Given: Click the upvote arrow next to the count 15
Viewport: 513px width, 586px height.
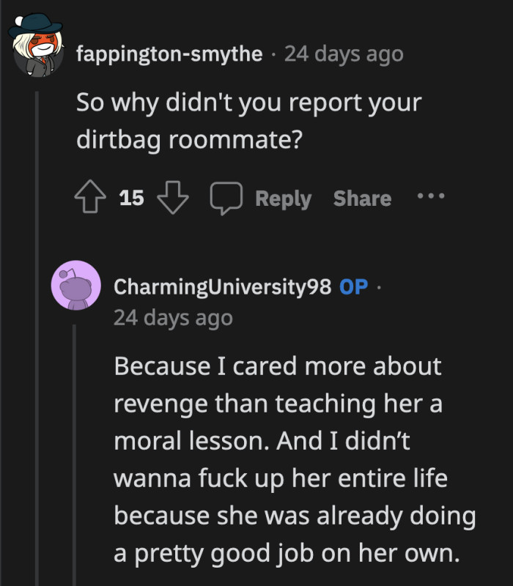Looking at the screenshot, I should pyautogui.click(x=90, y=196).
